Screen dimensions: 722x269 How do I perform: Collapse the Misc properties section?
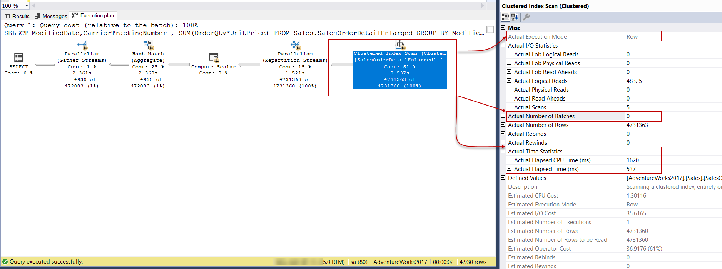click(503, 28)
